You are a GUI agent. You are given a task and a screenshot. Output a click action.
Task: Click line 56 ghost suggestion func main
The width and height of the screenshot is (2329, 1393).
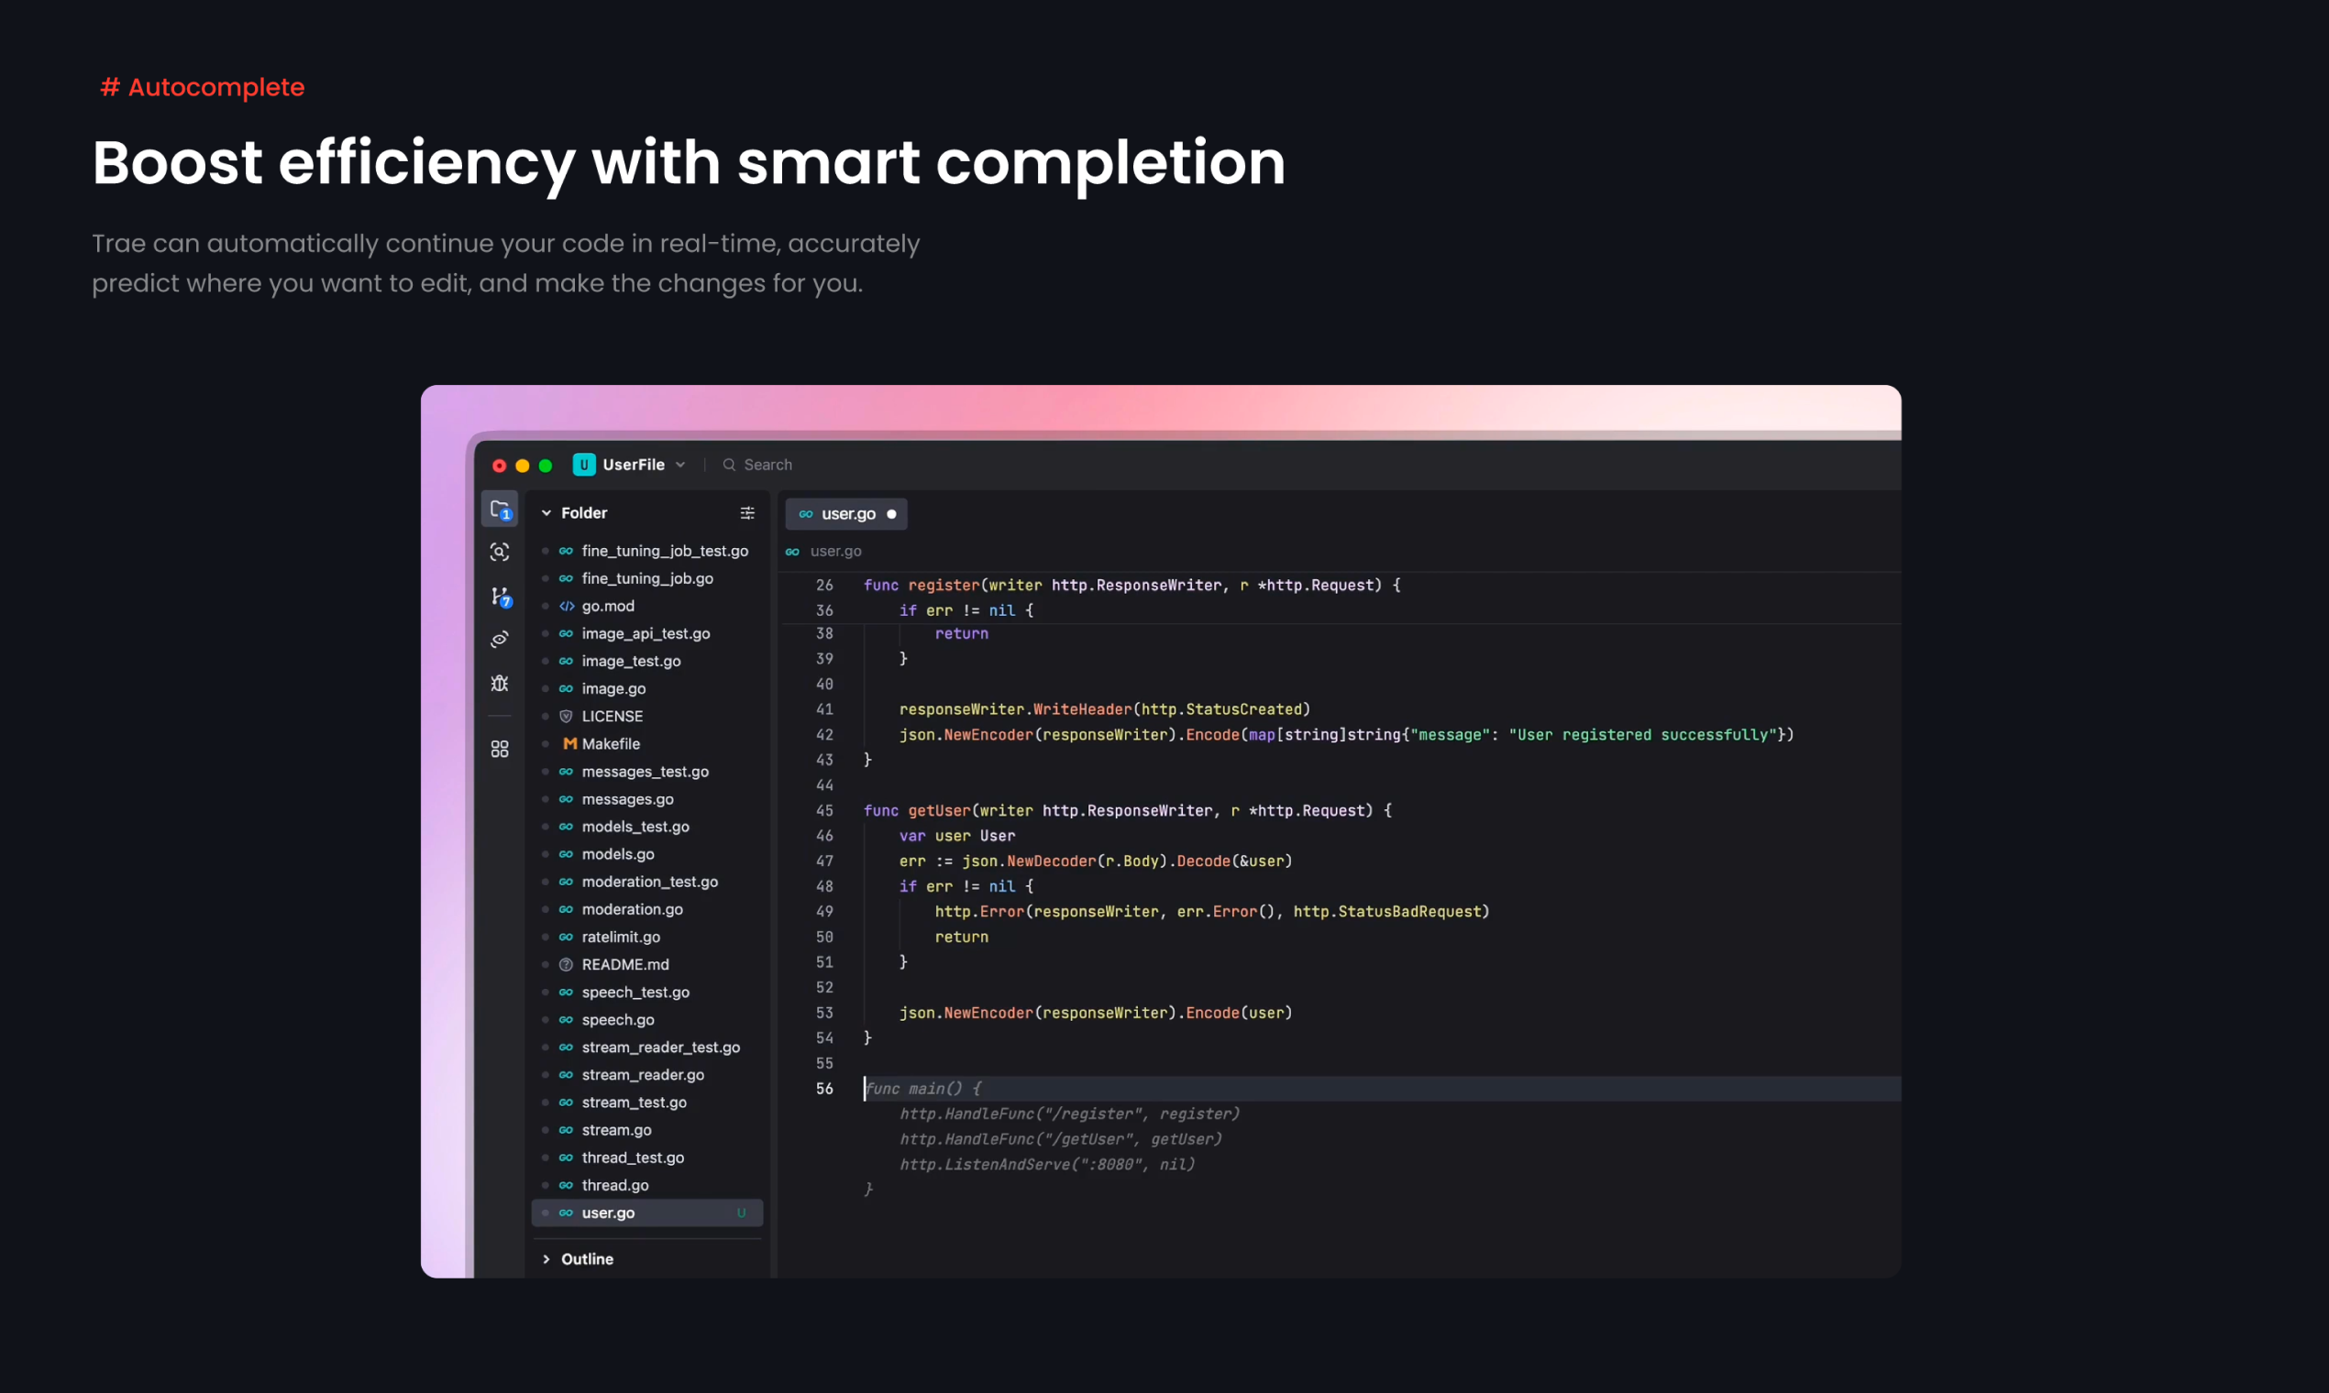(x=922, y=1089)
